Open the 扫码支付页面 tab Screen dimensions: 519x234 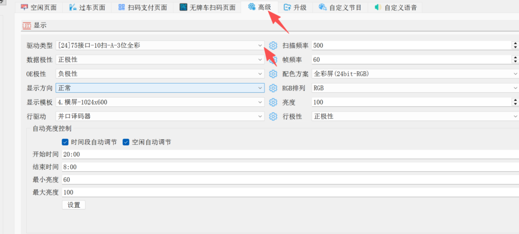pyautogui.click(x=142, y=8)
